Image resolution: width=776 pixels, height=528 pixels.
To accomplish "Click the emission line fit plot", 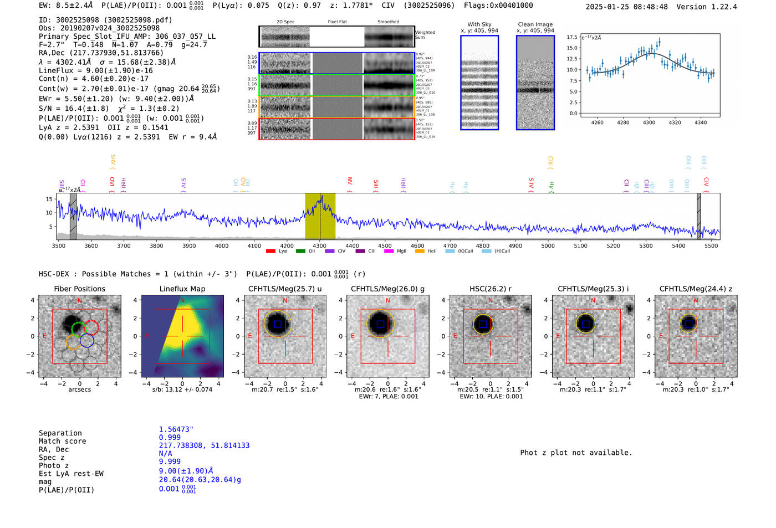I will click(650, 75).
